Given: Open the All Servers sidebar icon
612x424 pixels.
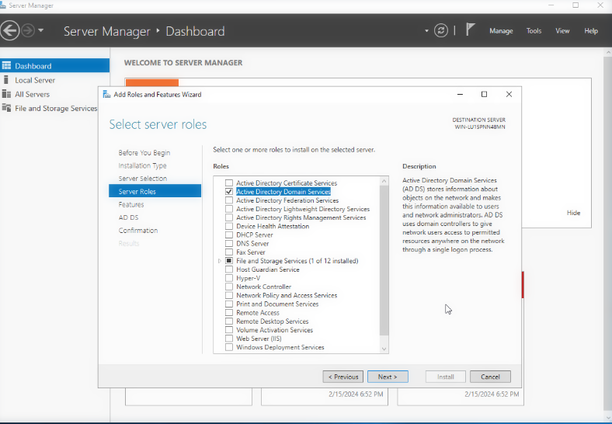Looking at the screenshot, I should tap(6, 94).
